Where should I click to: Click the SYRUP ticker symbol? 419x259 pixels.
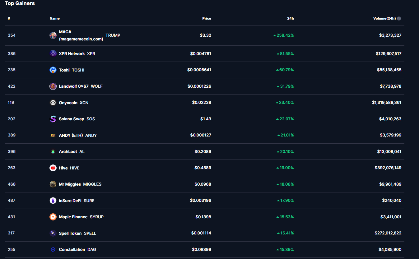[x=97, y=217]
